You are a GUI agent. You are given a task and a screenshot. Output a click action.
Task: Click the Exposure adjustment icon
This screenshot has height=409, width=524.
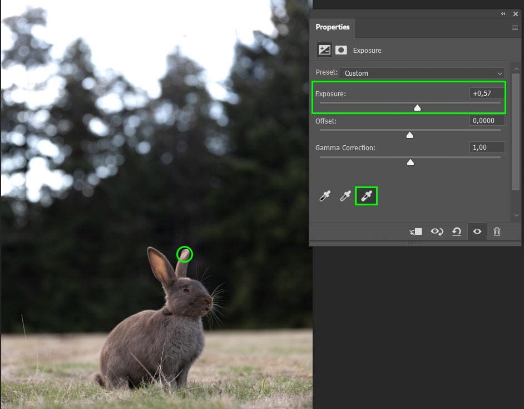pyautogui.click(x=324, y=50)
